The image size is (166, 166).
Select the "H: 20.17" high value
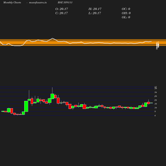95,9
